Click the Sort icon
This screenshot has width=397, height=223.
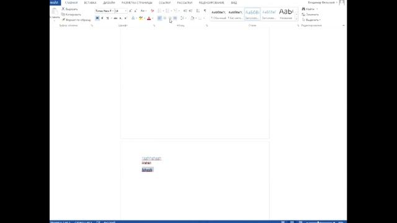[x=198, y=11]
